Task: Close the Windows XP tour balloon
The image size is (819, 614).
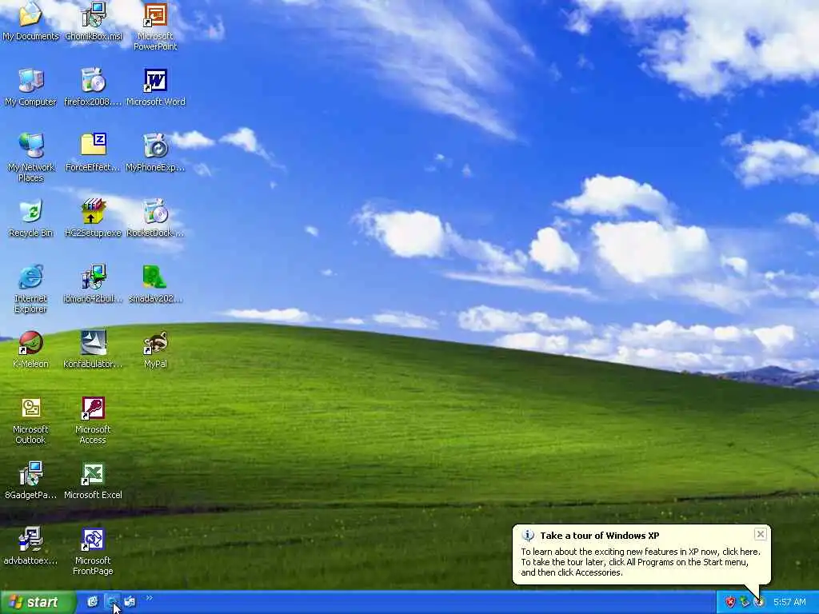Action: 761,533
